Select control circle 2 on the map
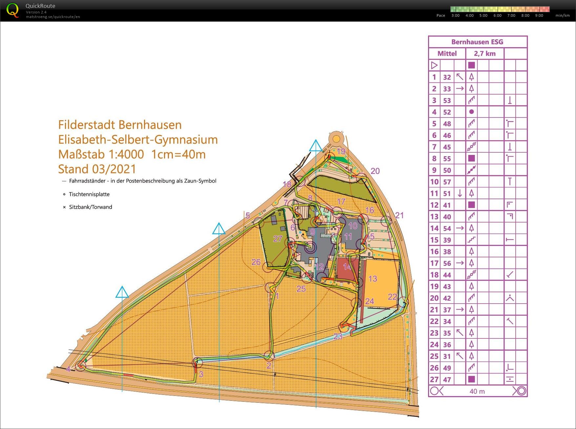Viewport: 576px width, 429px height. click(x=269, y=355)
